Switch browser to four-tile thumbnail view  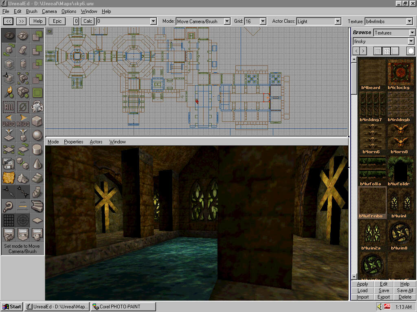386,51
